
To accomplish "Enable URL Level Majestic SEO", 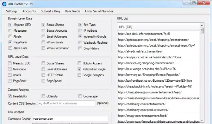I will click(10, 63).
